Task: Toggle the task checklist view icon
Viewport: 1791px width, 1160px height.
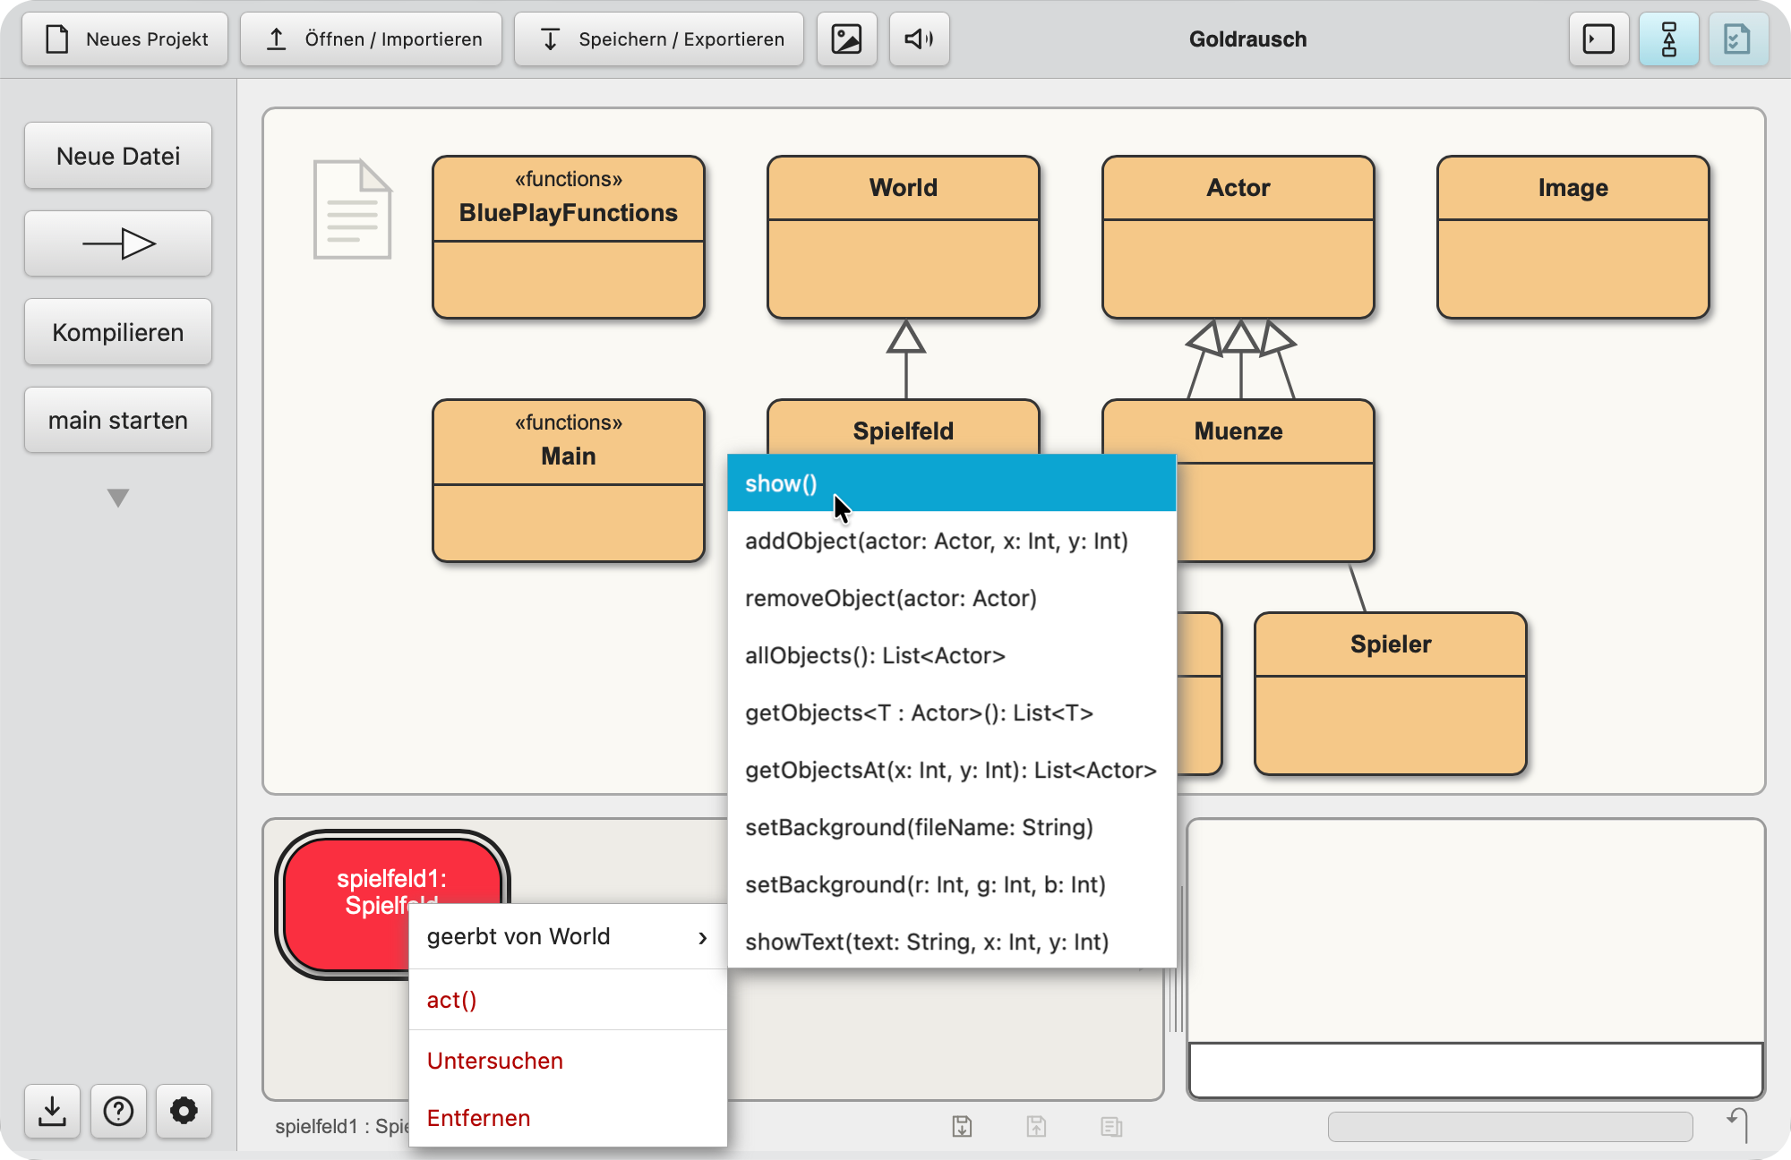Action: [x=1737, y=39]
